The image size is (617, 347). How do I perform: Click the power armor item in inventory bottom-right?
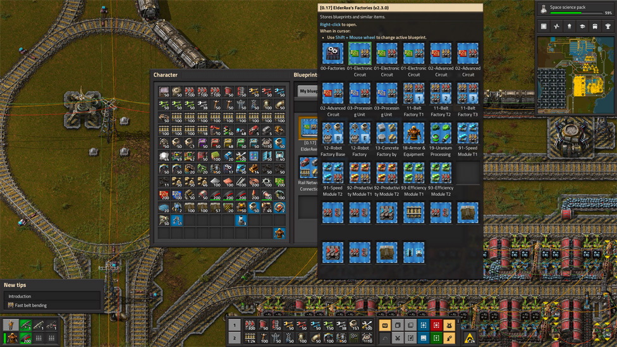[279, 233]
